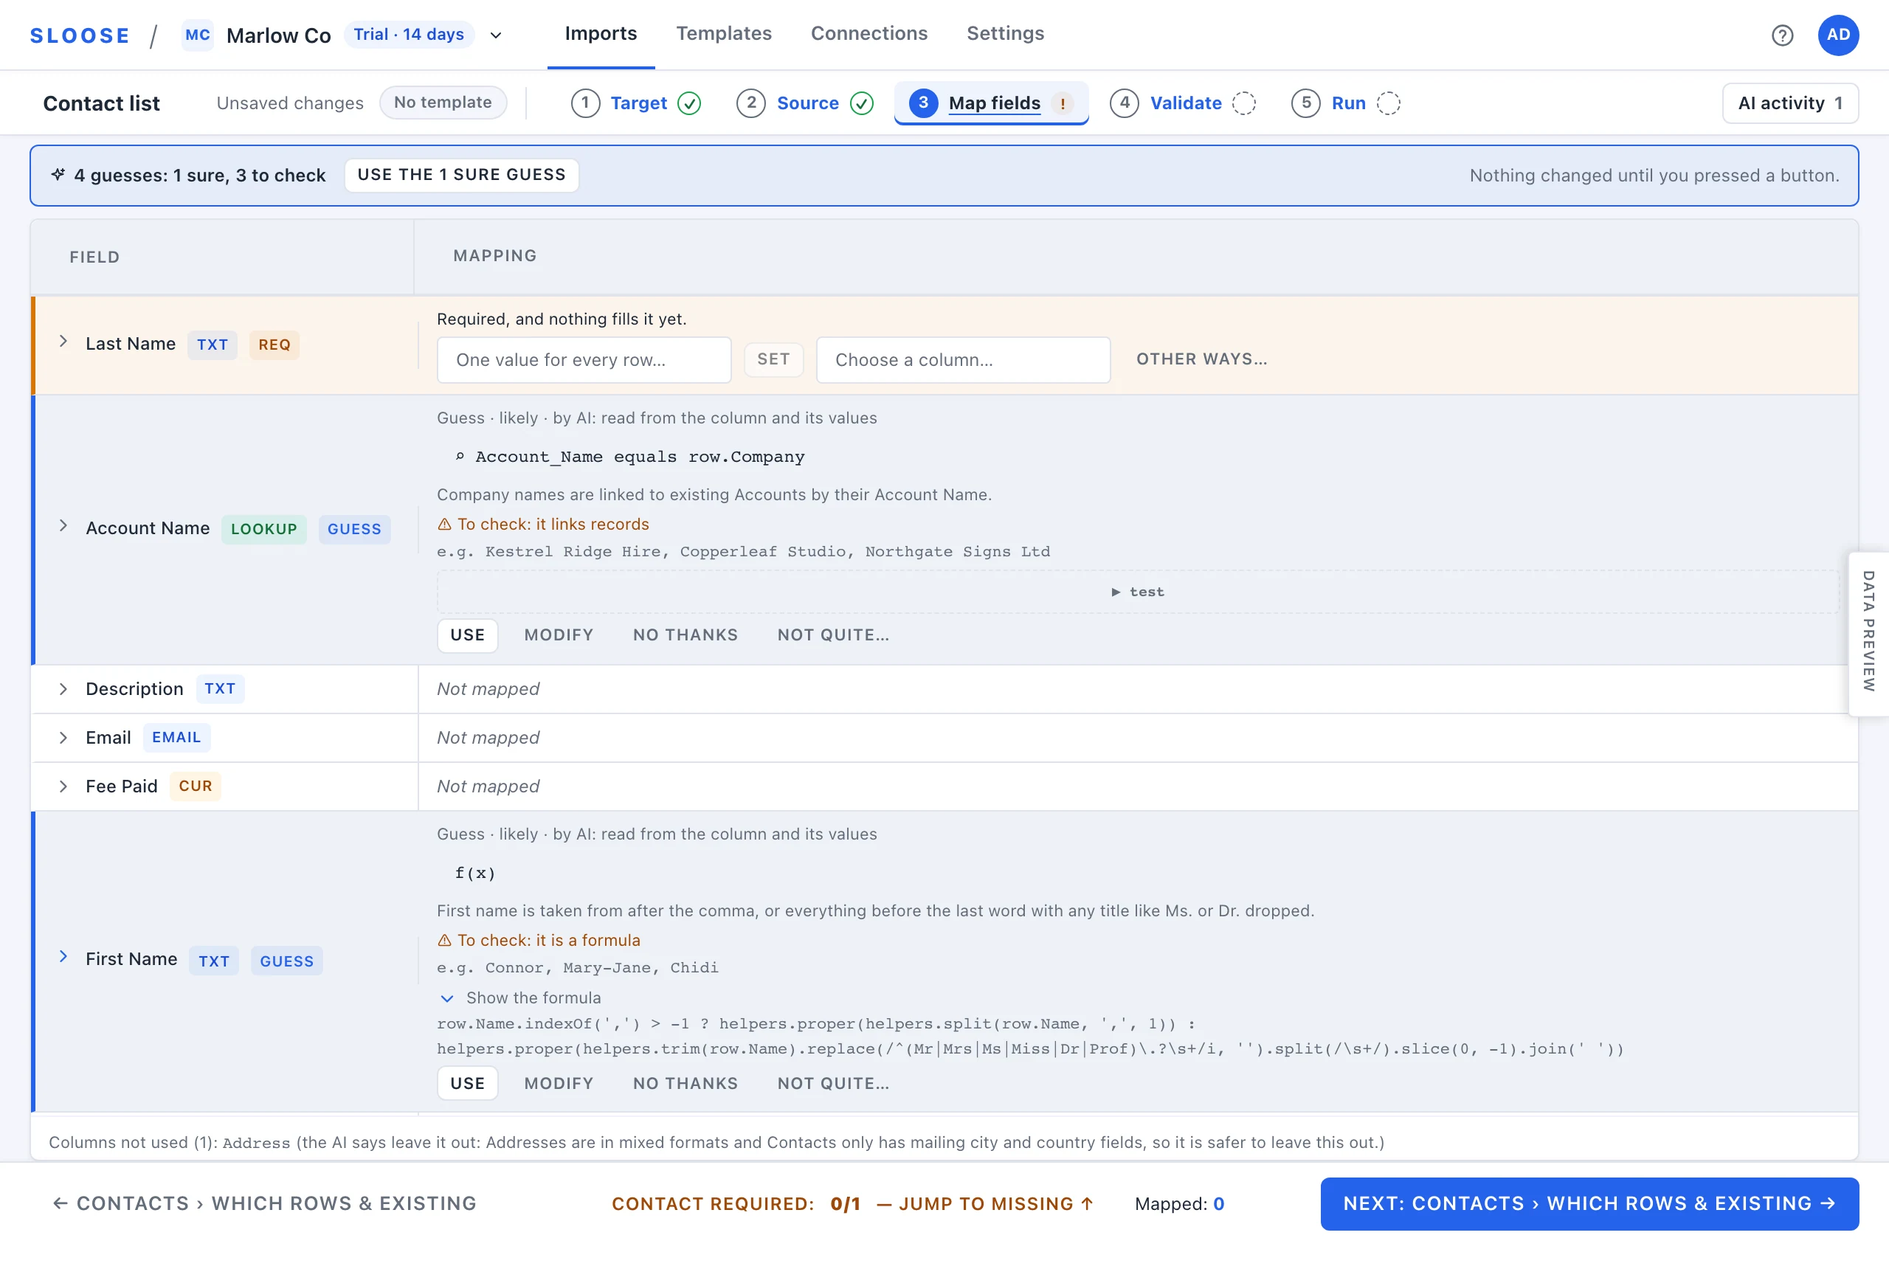
Task: Expand the Last Name field row
Action: tap(63, 342)
